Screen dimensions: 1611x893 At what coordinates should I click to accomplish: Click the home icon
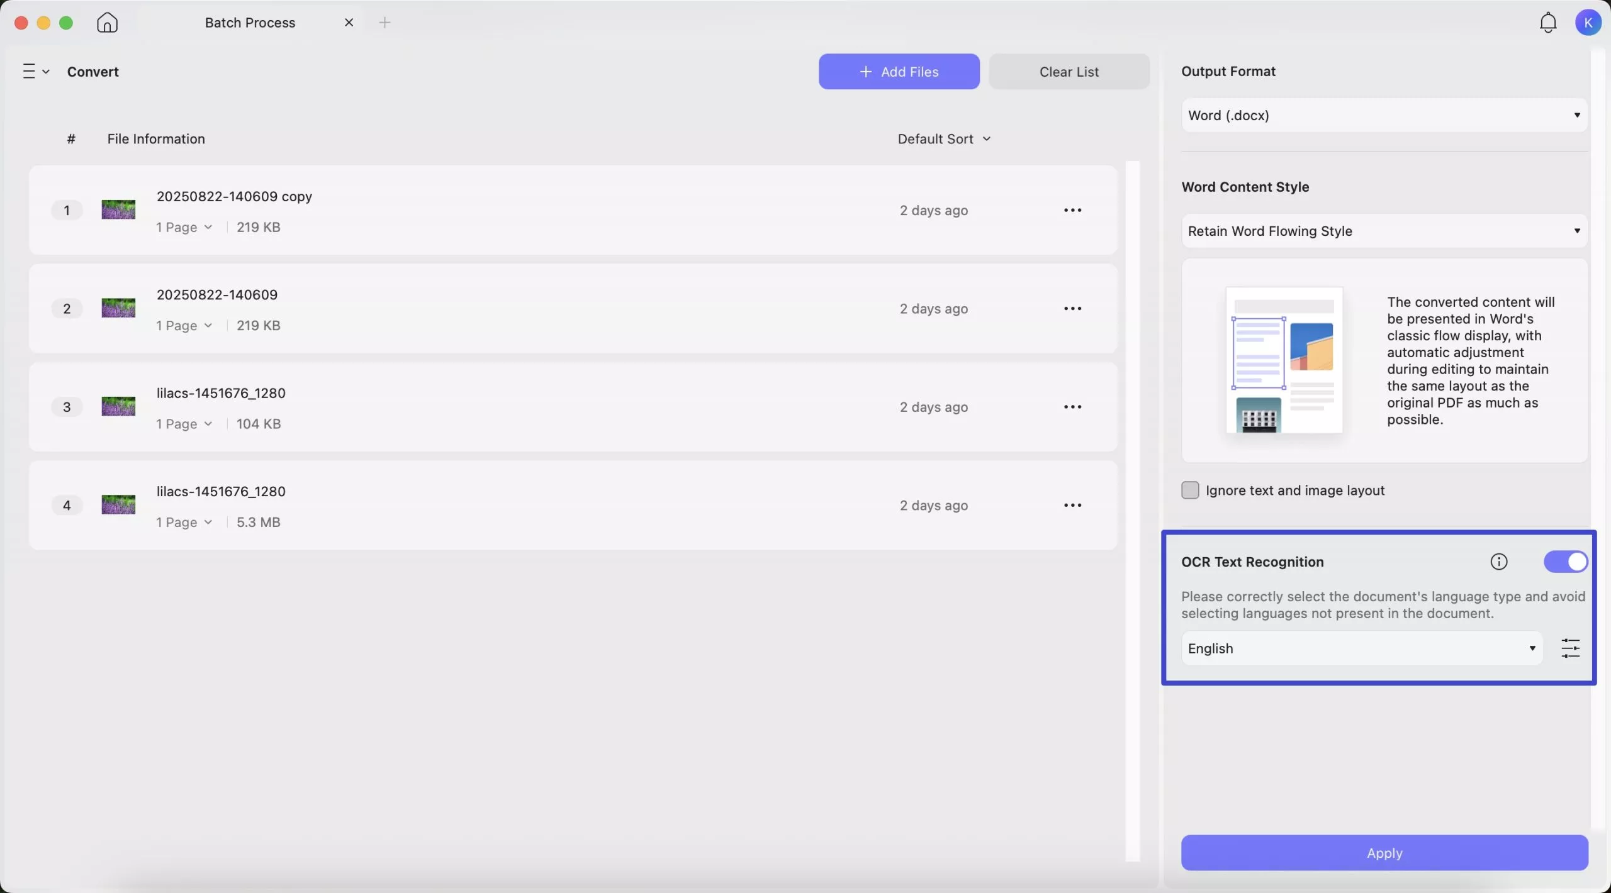coord(107,23)
